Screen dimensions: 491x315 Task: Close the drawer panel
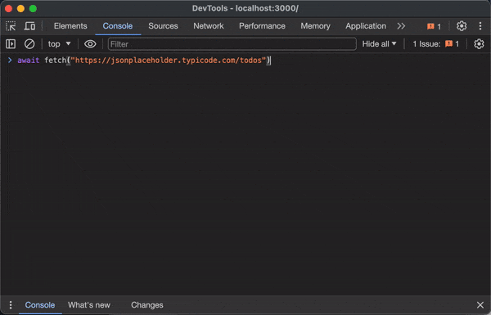coord(480,304)
